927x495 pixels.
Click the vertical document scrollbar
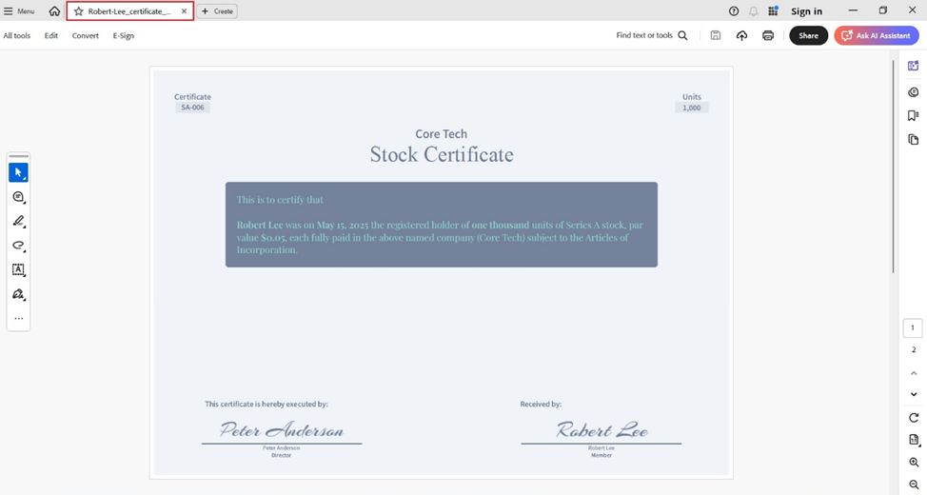pos(894,166)
